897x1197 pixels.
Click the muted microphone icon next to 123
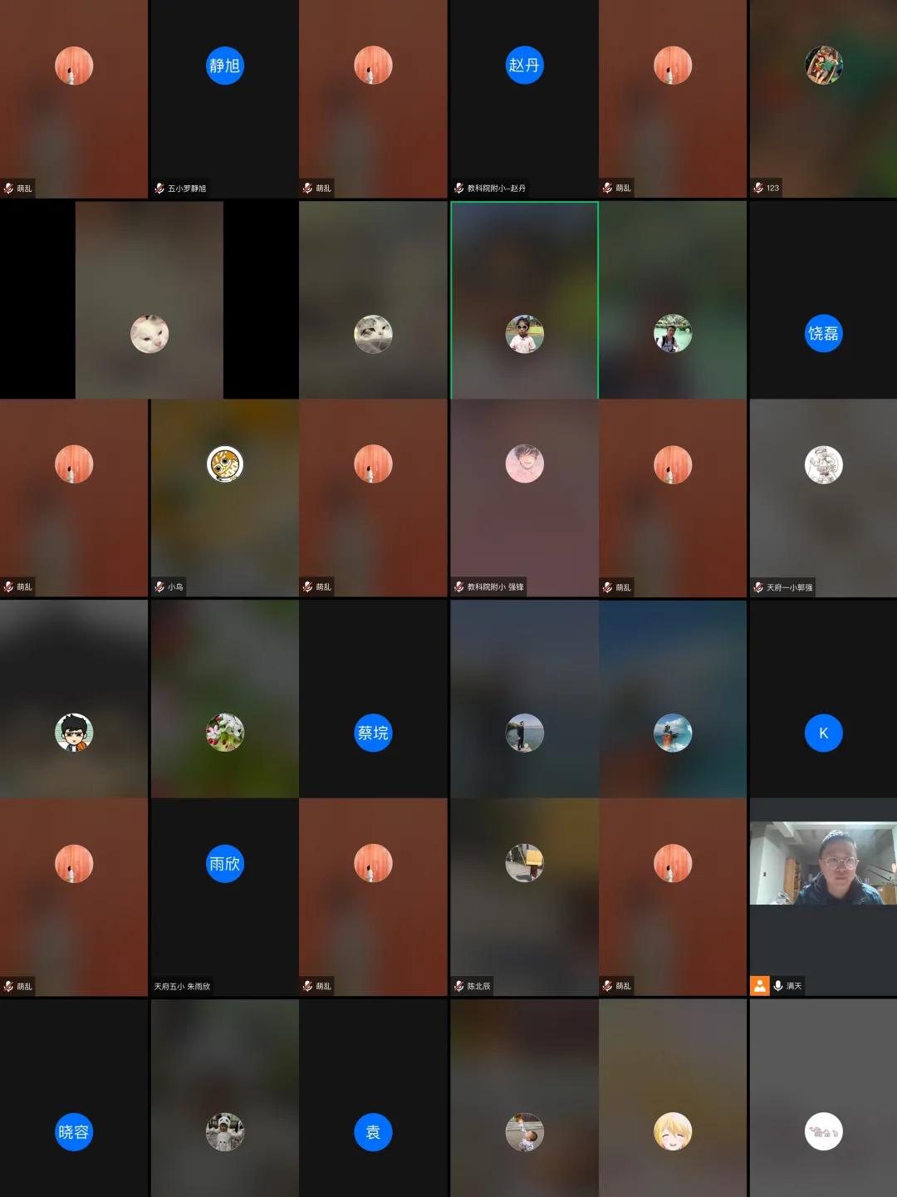tap(757, 188)
